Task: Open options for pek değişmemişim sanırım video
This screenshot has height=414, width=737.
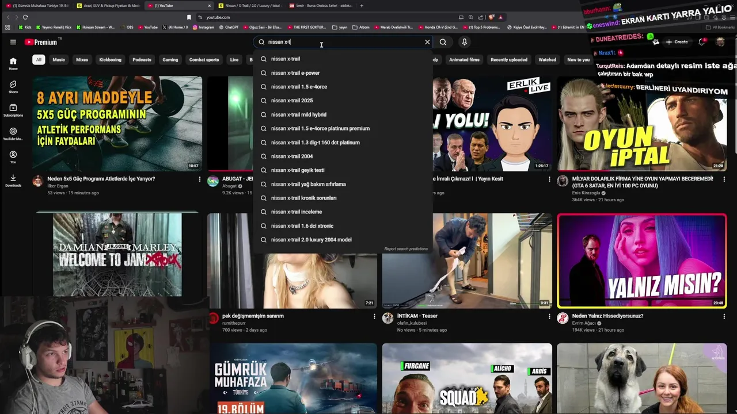Action: (x=374, y=316)
